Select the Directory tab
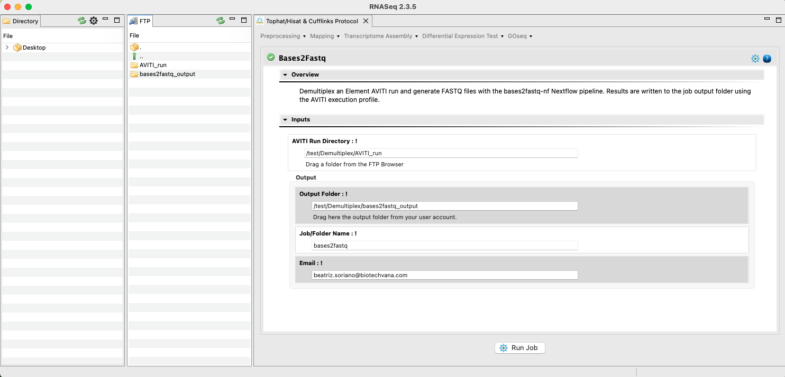Image resolution: width=785 pixels, height=377 pixels. click(x=21, y=21)
